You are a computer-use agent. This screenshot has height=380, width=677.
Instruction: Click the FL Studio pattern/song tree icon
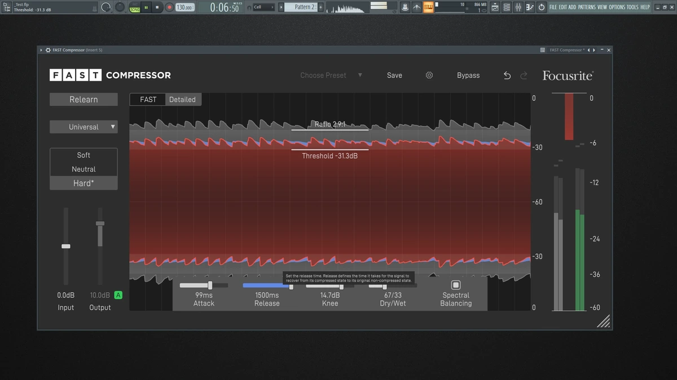pyautogui.click(x=7, y=7)
